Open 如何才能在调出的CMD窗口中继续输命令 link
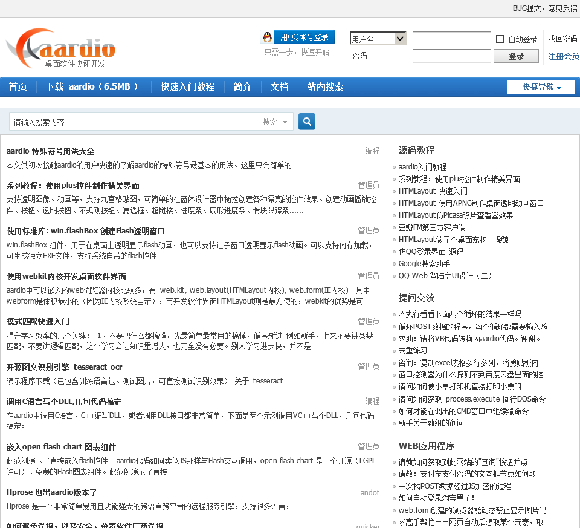580x528 pixels. [x=463, y=411]
